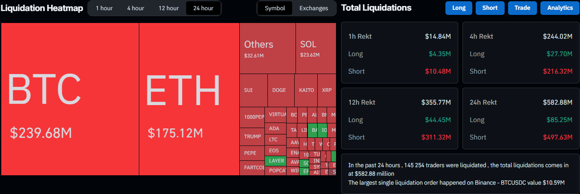The image size is (580, 194).
Task: Select the TRUMP heatmap tile
Action: click(252, 137)
